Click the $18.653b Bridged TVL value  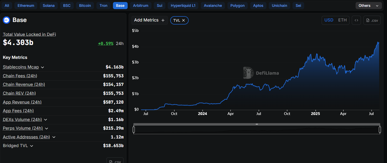click(113, 146)
